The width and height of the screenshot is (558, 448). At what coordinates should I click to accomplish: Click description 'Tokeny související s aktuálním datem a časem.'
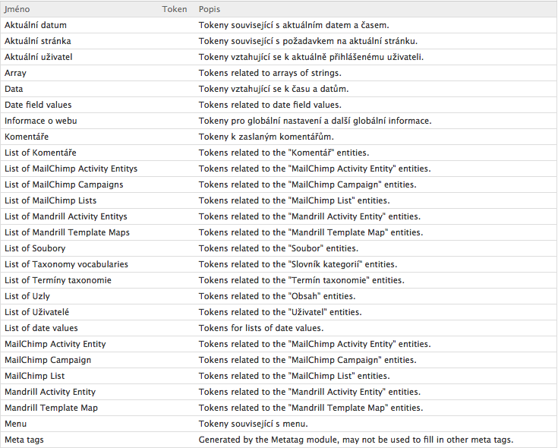click(294, 25)
